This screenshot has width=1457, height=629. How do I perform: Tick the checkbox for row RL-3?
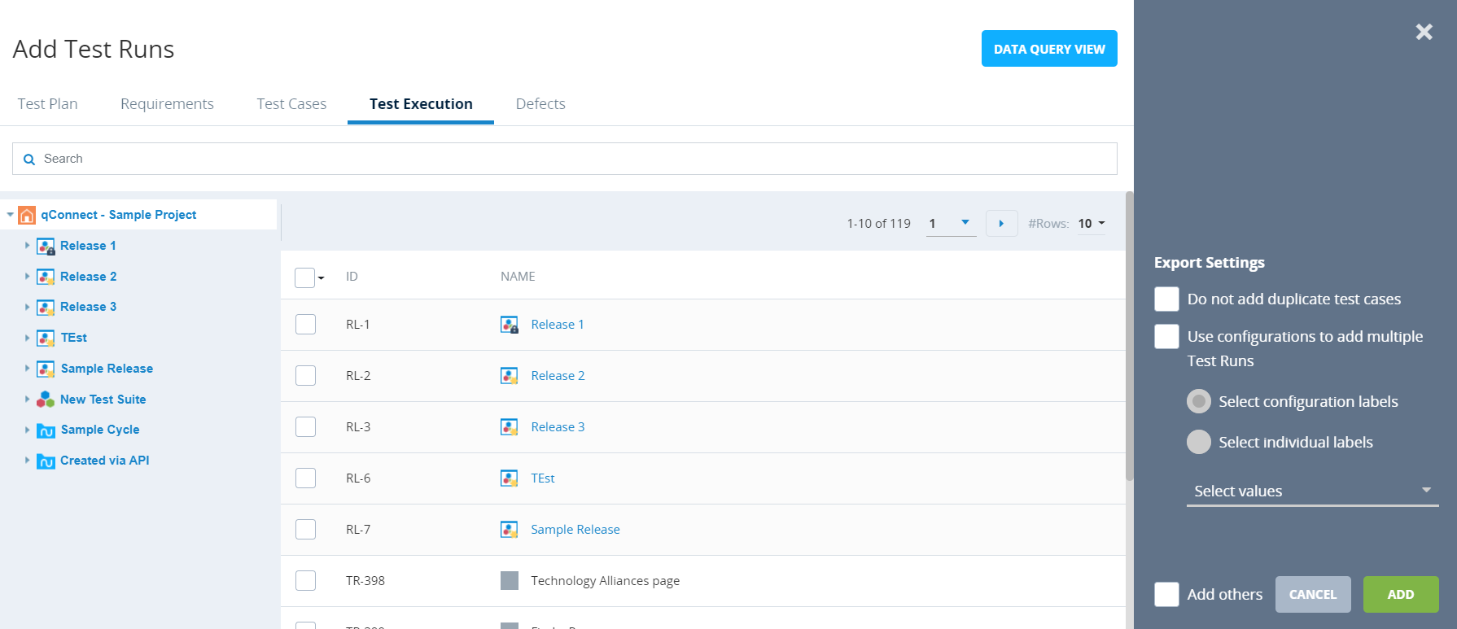click(305, 427)
